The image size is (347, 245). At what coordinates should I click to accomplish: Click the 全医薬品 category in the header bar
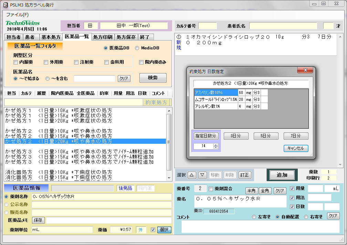click(x=86, y=93)
